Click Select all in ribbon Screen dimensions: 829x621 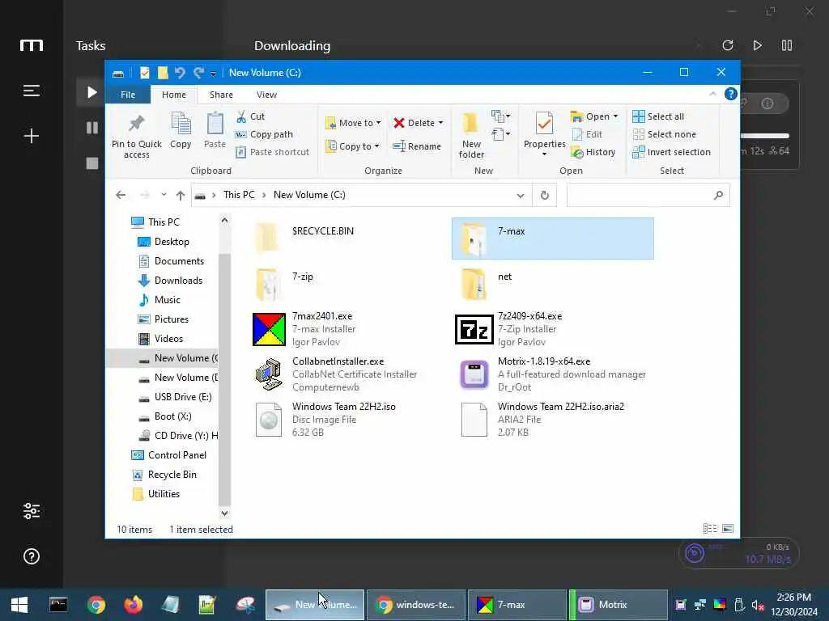coord(658,116)
